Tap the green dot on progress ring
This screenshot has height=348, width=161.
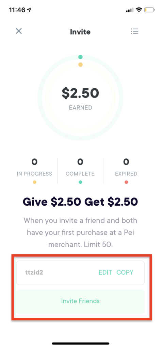point(80,57)
